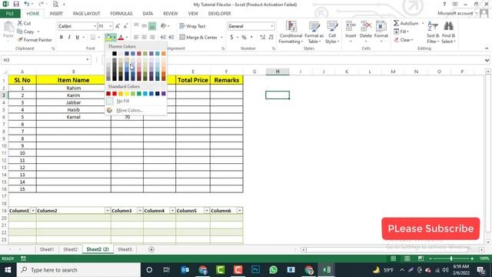Click the Paste clipboard icon
Image resolution: width=492 pixels, height=277 pixels.
[8, 28]
